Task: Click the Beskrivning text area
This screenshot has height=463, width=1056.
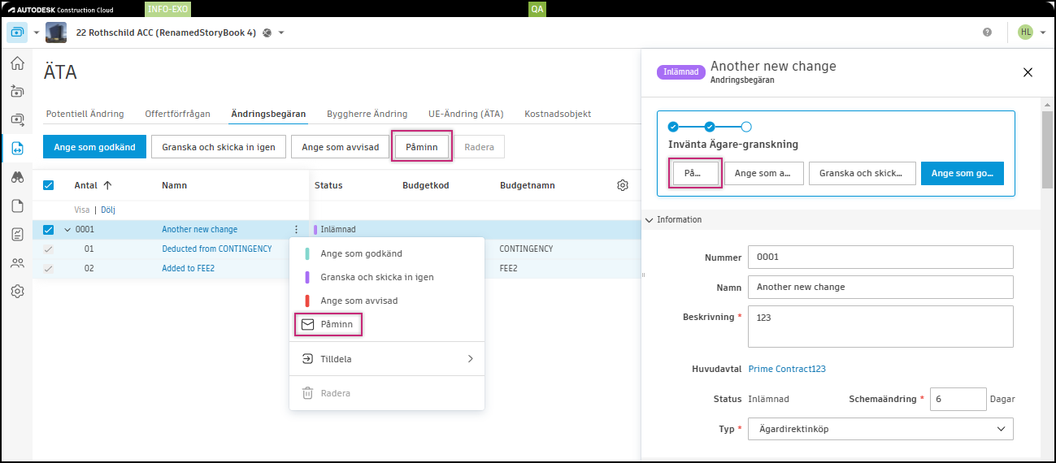Action: 880,327
